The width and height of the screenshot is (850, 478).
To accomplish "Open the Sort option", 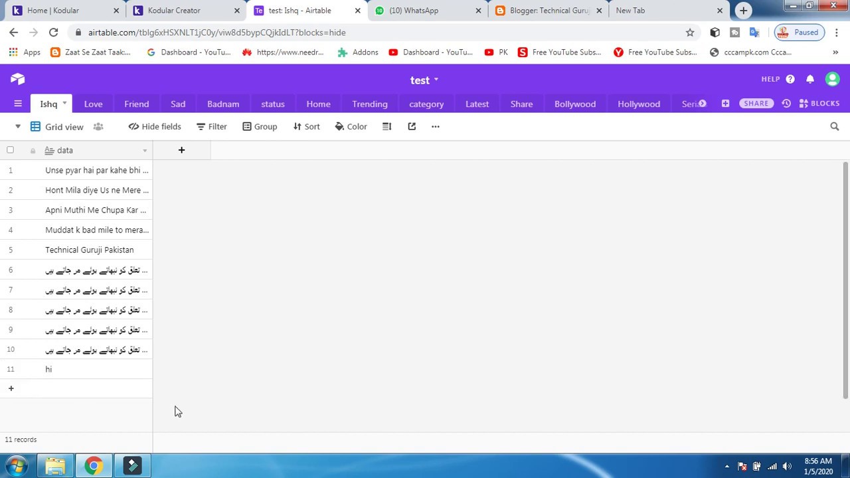I will pyautogui.click(x=306, y=126).
